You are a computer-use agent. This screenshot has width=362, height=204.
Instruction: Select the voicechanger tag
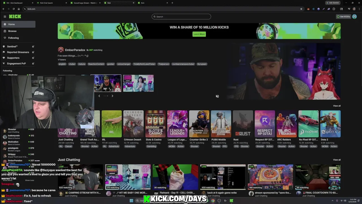click(x=124, y=64)
